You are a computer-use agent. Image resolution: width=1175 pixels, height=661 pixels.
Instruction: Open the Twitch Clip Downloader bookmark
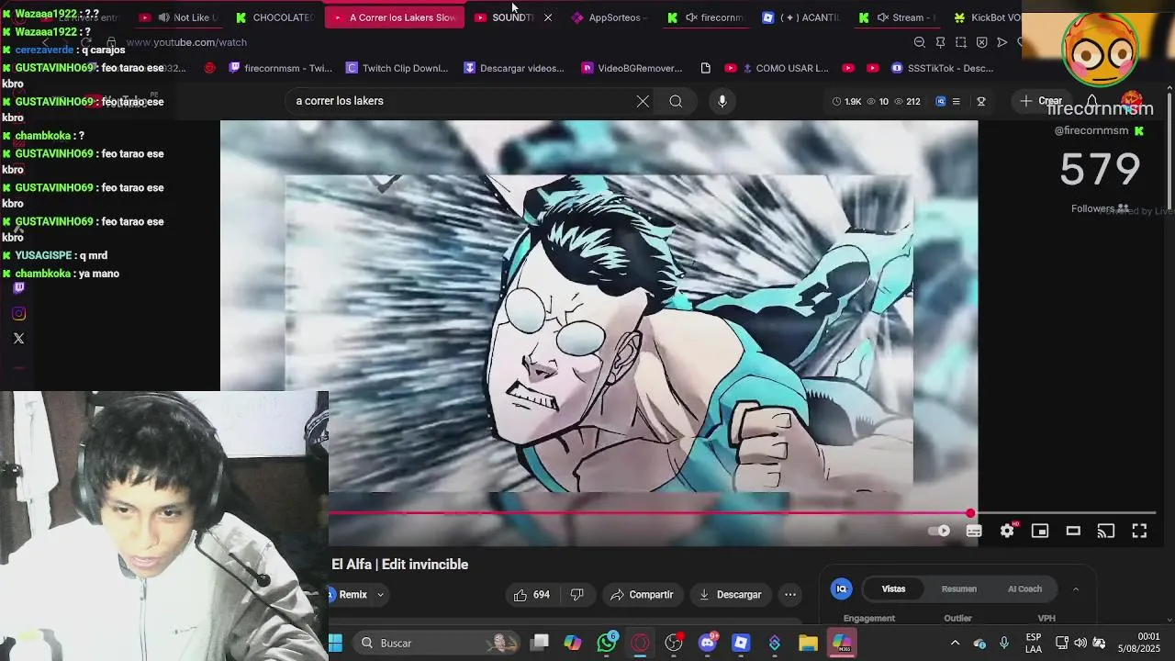pos(397,68)
